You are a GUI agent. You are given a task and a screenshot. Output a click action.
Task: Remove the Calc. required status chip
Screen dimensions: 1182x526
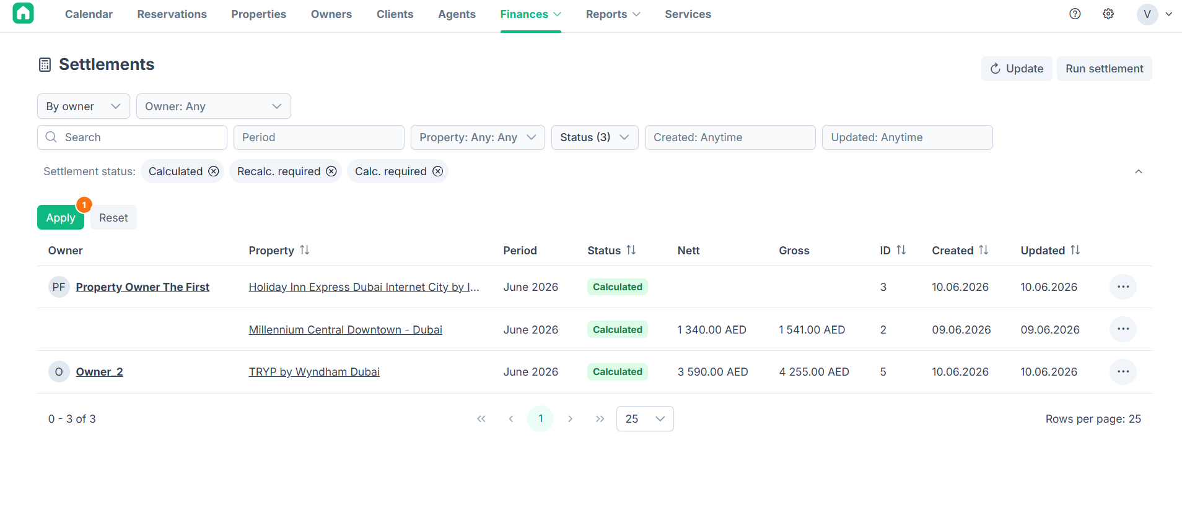(438, 171)
